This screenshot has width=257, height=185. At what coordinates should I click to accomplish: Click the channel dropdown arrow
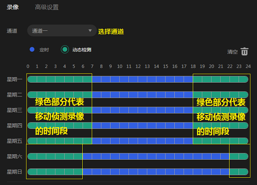point(90,31)
